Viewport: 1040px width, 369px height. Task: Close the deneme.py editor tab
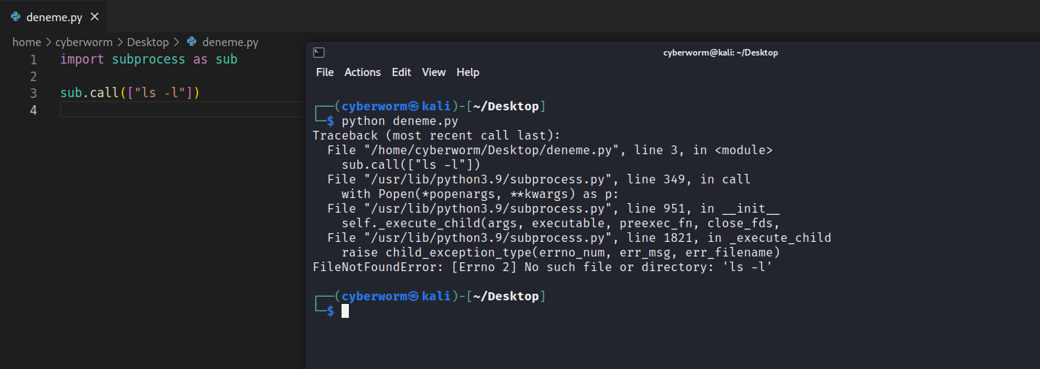94,17
